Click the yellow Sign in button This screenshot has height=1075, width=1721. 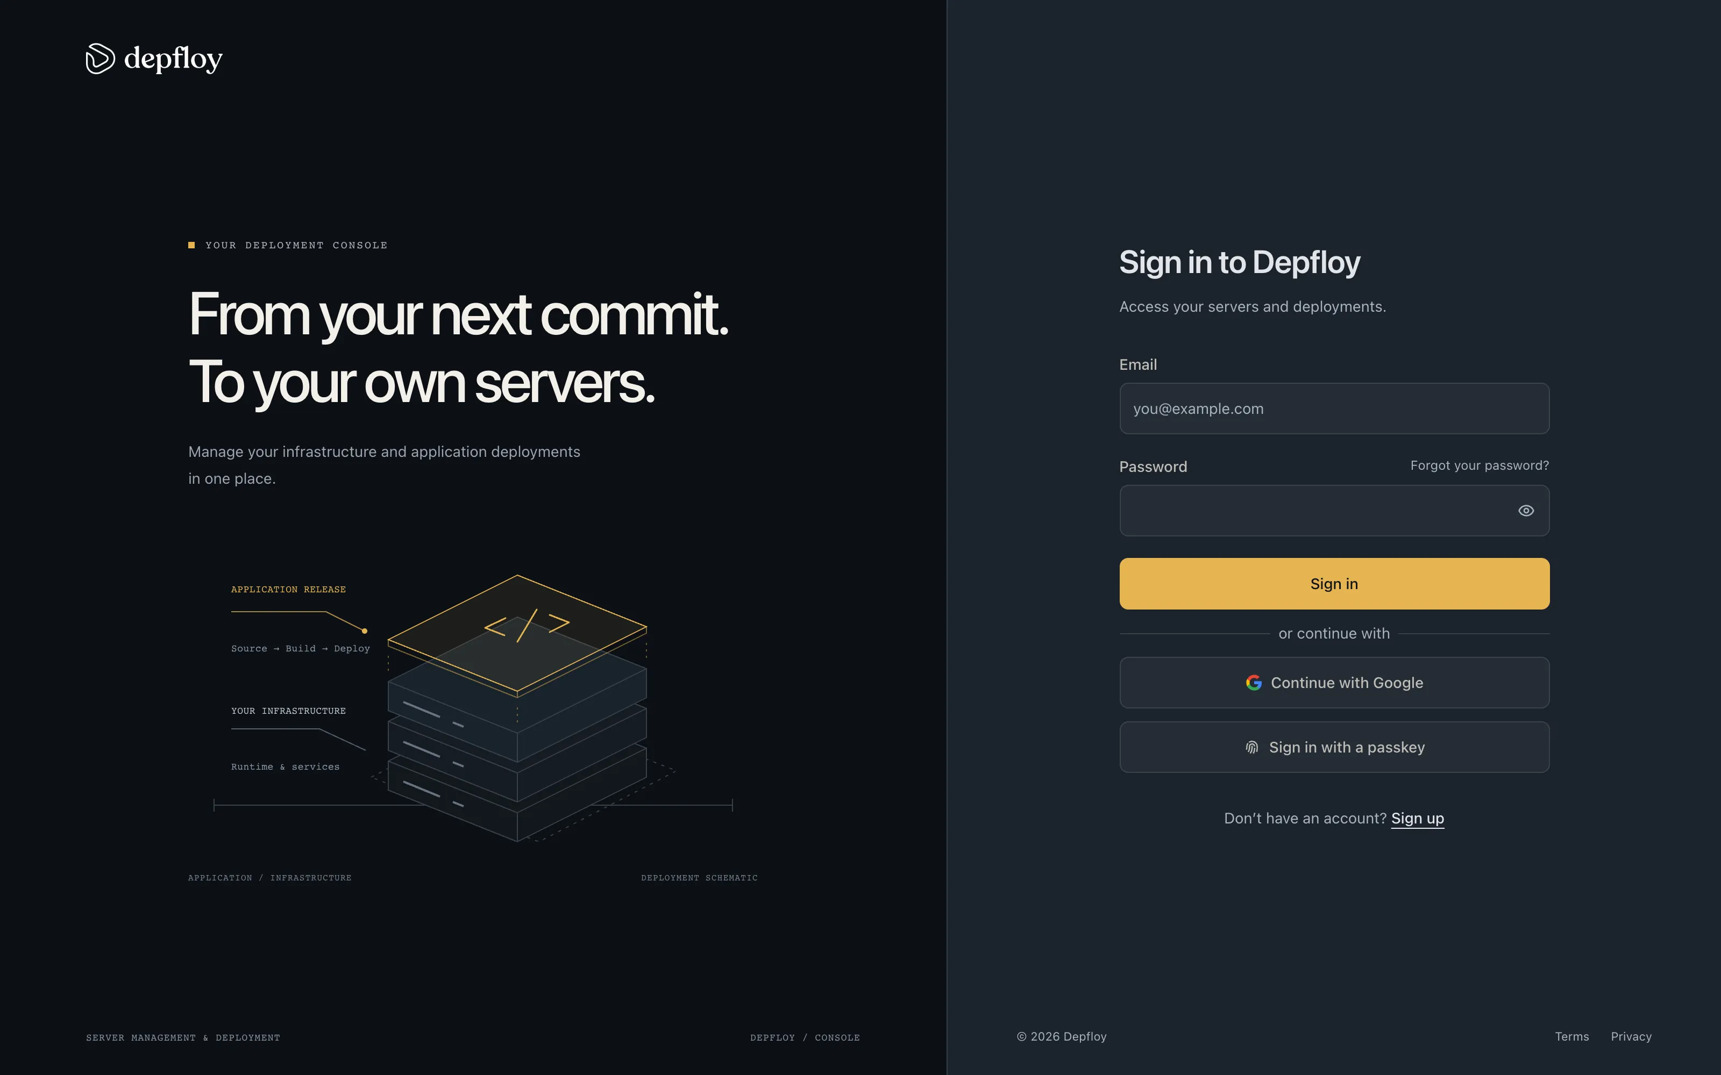point(1334,584)
